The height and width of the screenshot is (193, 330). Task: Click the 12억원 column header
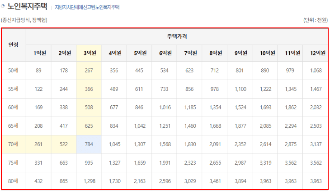(315, 53)
